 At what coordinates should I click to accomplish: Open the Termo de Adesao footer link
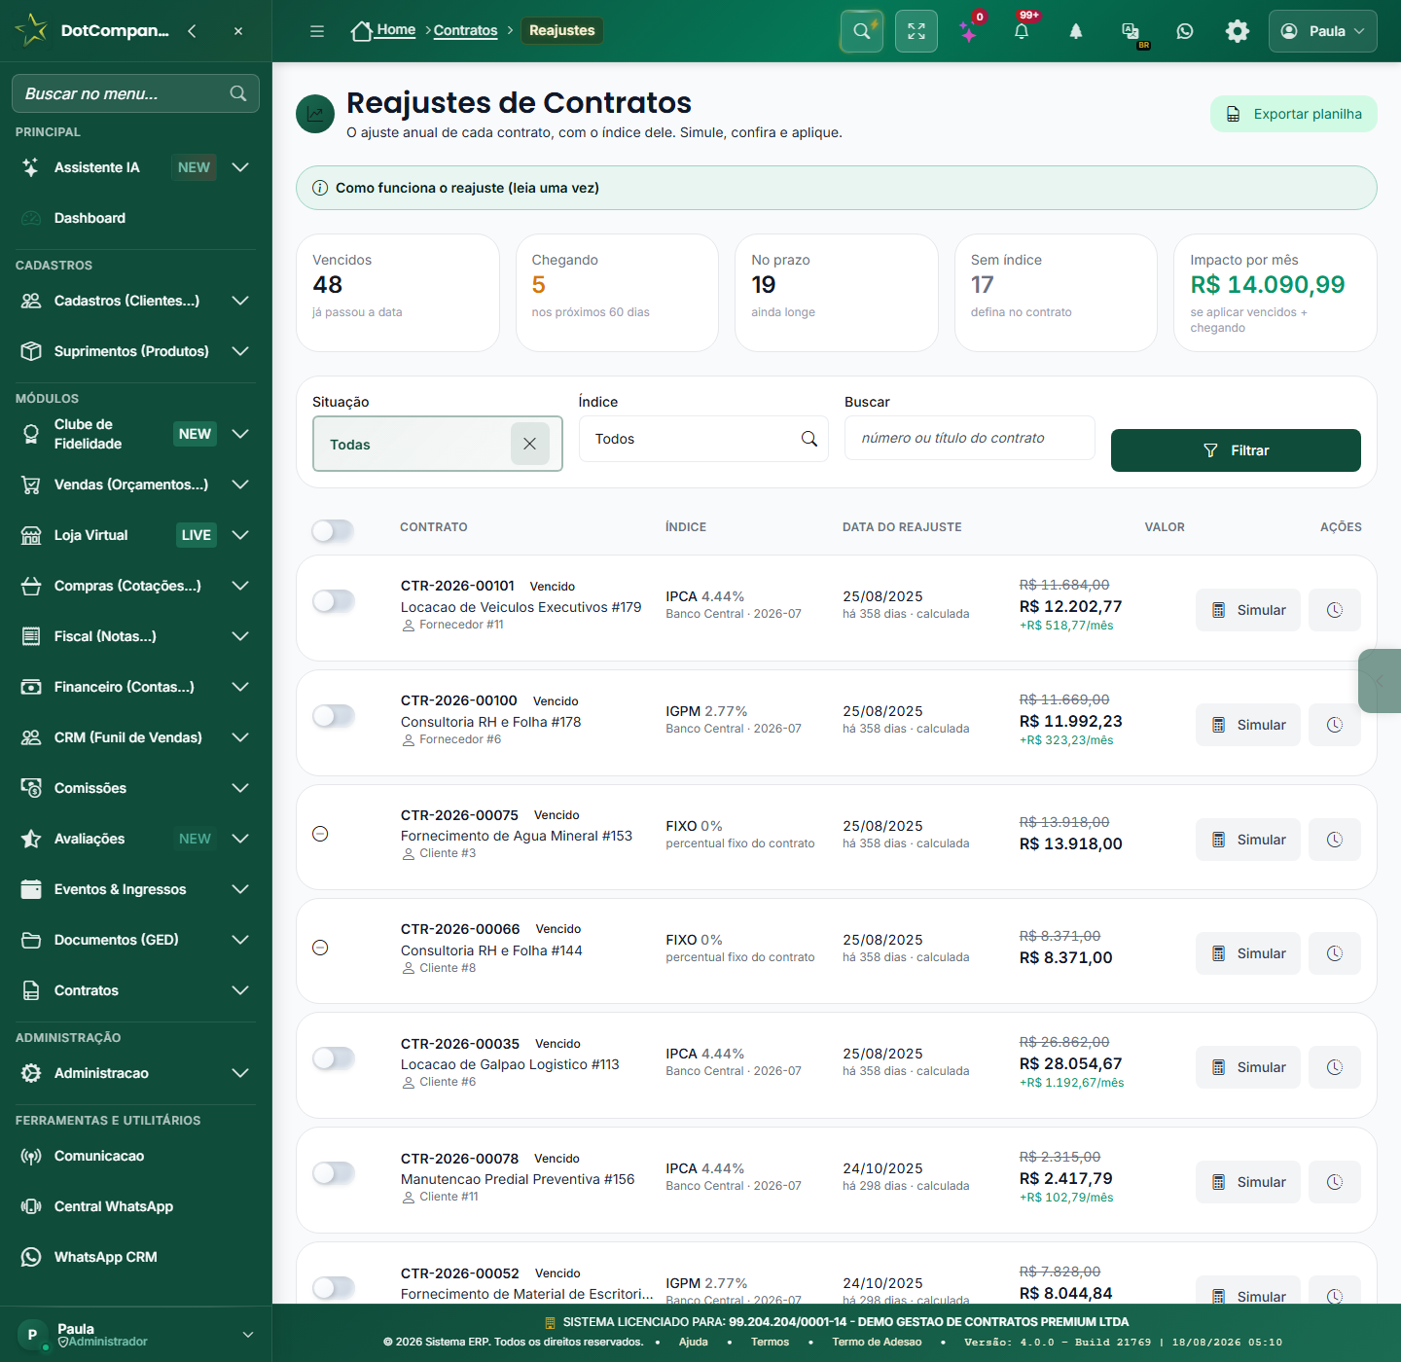click(x=877, y=1342)
